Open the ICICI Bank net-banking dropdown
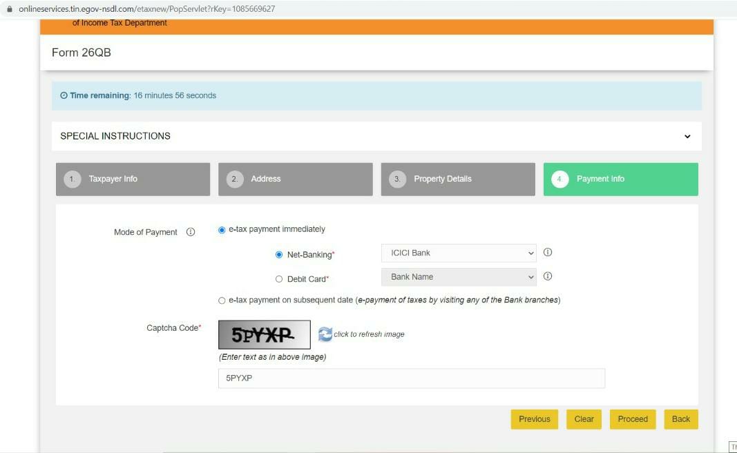 (x=459, y=253)
